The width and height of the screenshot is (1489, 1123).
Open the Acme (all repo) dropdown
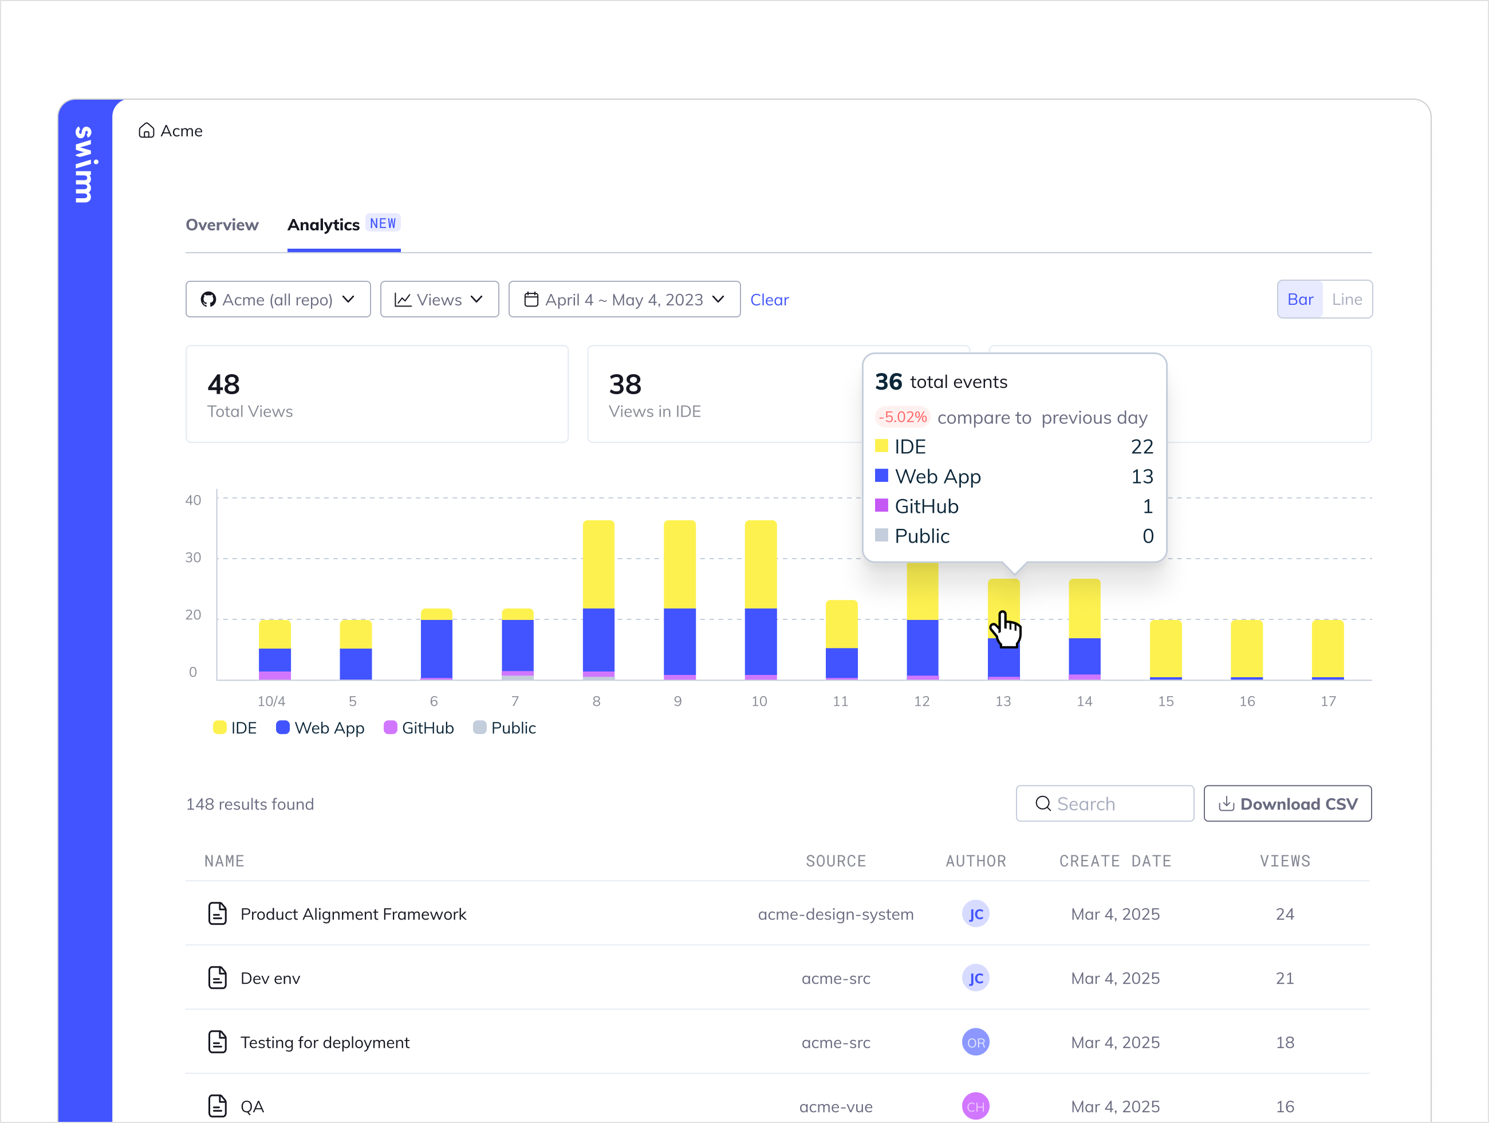[x=278, y=300]
